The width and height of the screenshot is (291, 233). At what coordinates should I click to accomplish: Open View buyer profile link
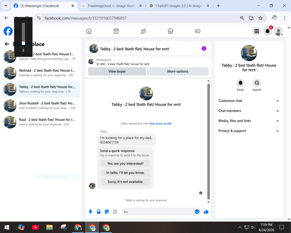point(160,123)
